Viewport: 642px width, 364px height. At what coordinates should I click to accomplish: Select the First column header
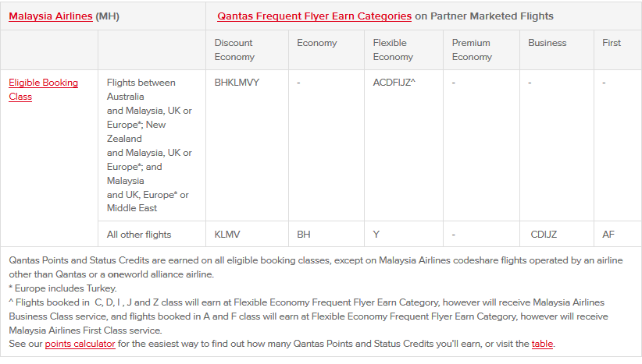pyautogui.click(x=612, y=43)
